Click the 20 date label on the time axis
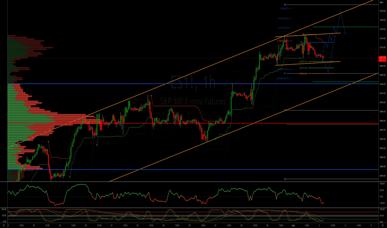 tap(86, 226)
